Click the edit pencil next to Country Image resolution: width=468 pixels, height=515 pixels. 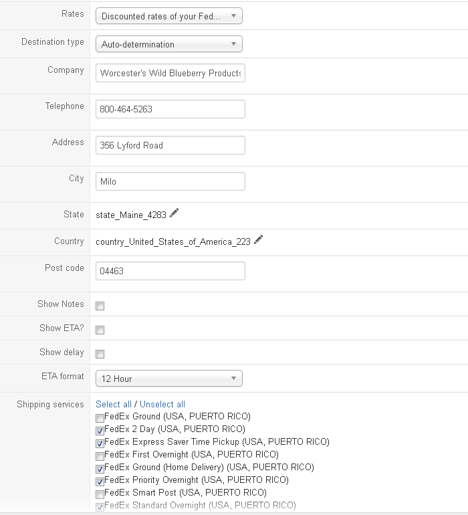(258, 240)
